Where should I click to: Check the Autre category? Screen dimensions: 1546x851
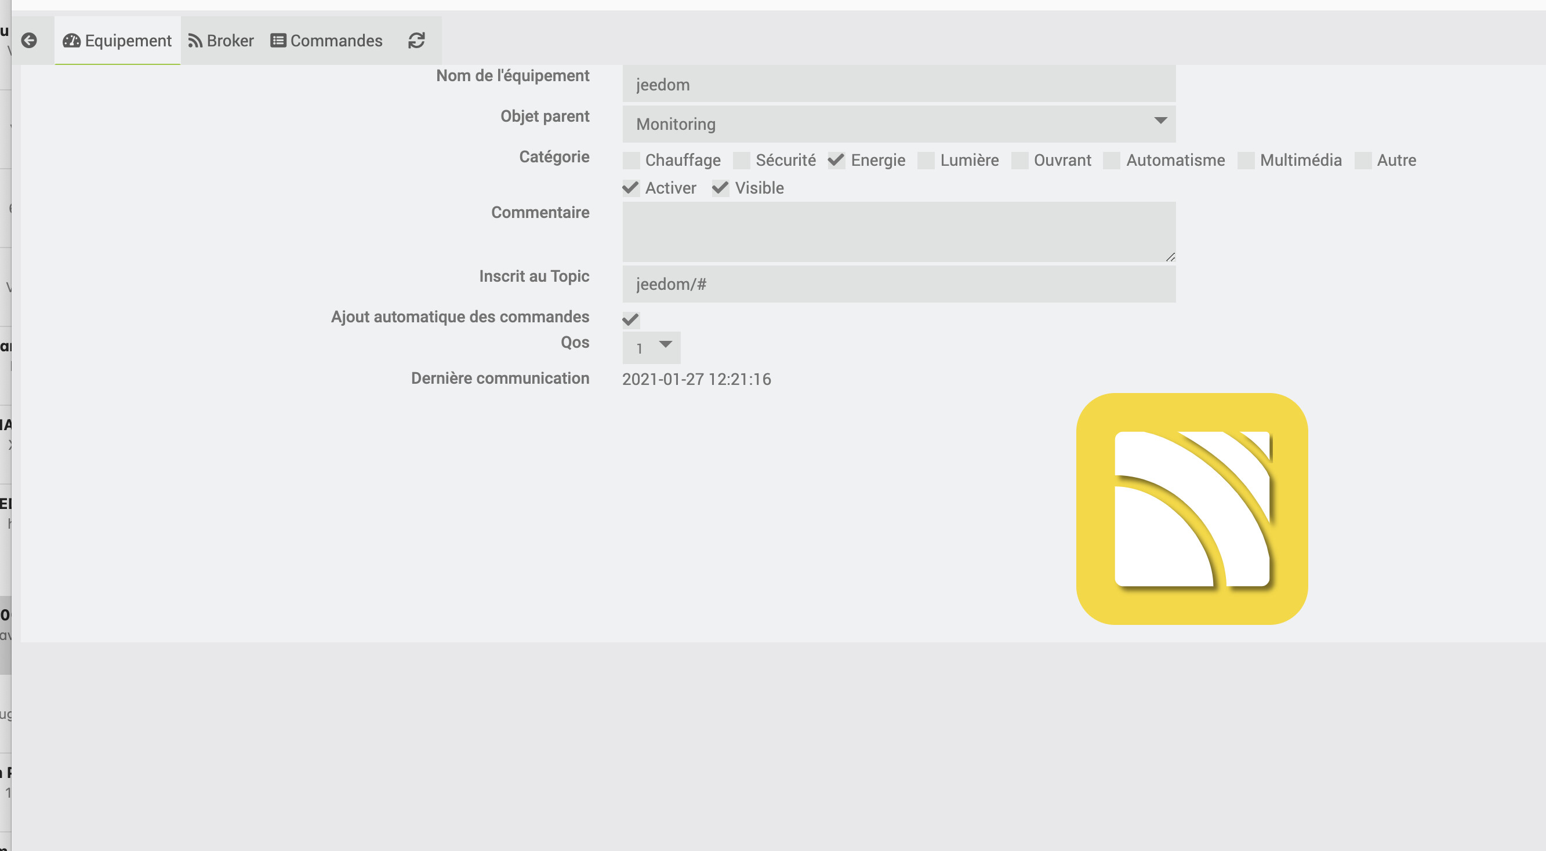pos(1362,160)
